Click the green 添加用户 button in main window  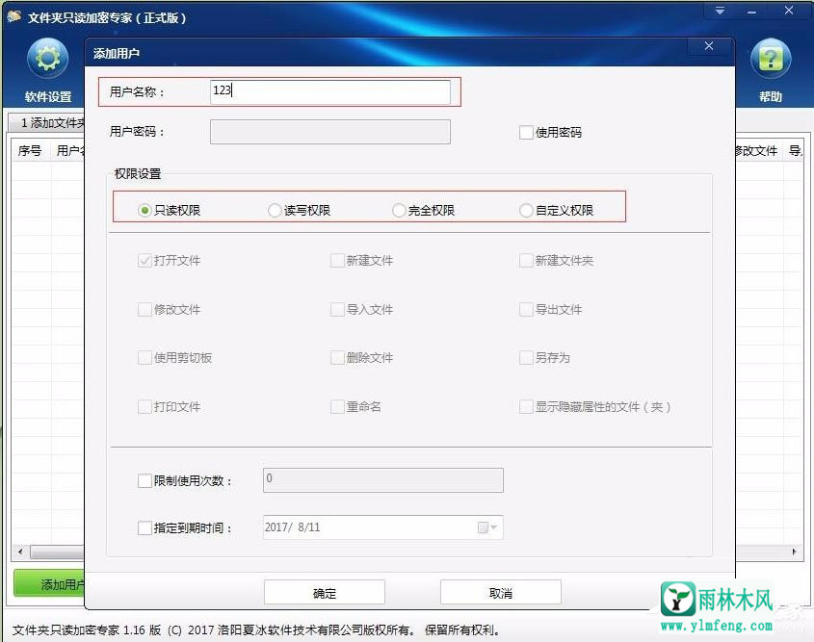point(49,584)
